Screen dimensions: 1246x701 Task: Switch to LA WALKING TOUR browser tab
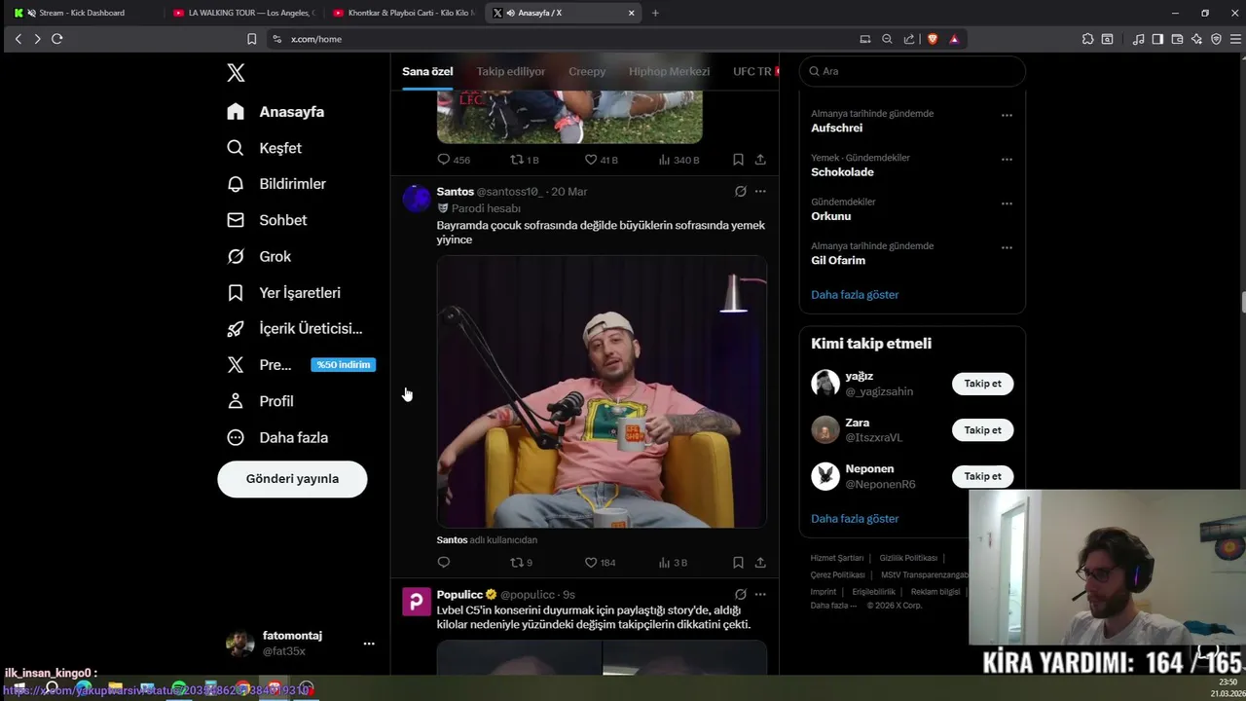243,13
